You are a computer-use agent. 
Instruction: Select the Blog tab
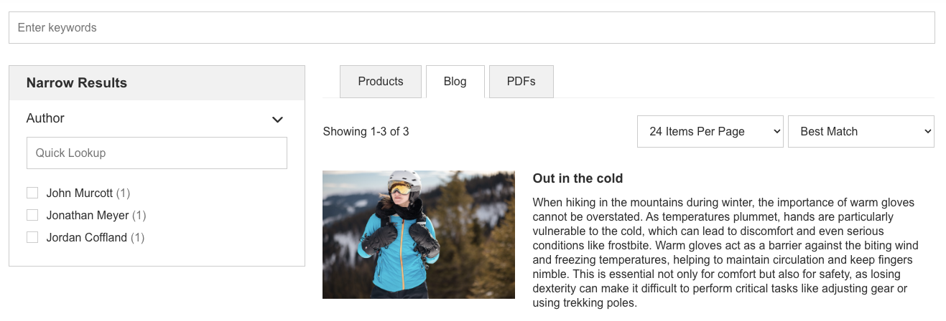pyautogui.click(x=455, y=82)
